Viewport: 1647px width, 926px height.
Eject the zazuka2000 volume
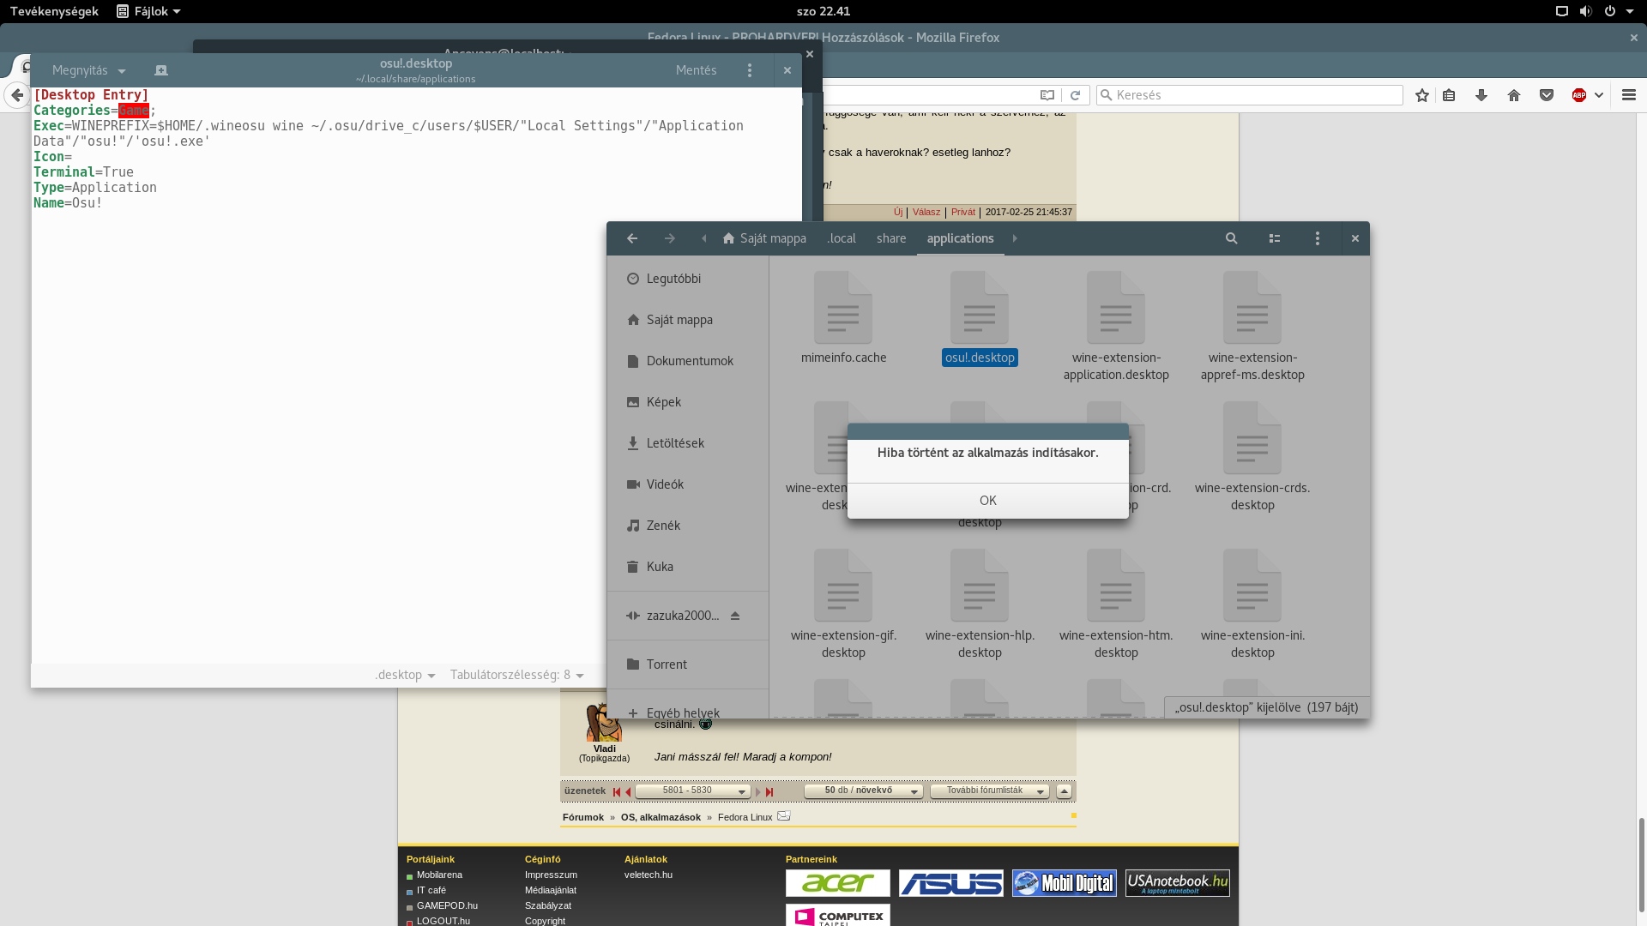(x=735, y=616)
